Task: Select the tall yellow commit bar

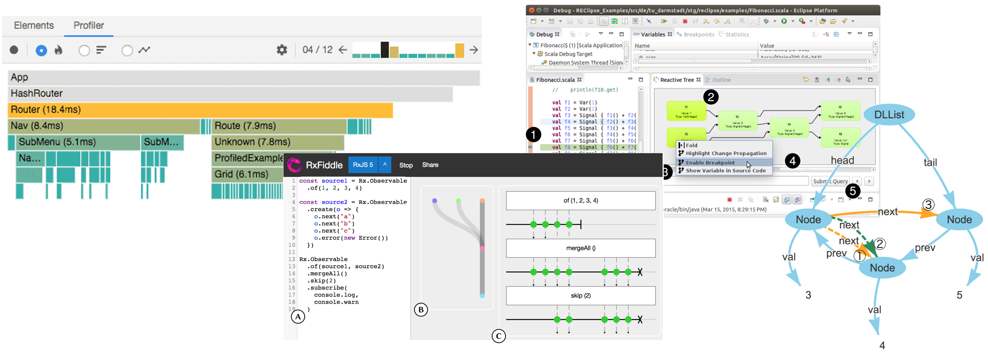Action: [x=459, y=50]
